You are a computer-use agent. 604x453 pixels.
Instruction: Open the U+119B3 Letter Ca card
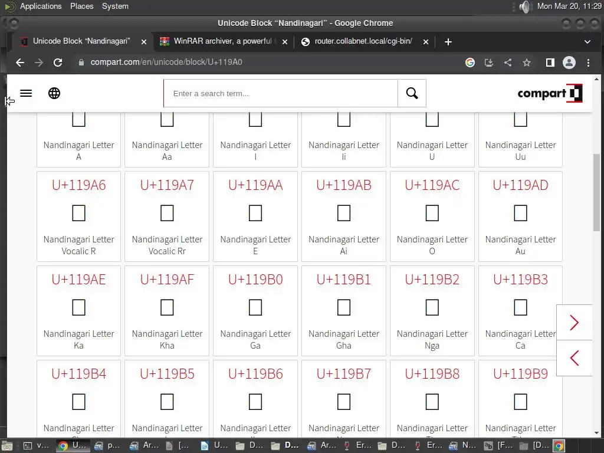520,311
